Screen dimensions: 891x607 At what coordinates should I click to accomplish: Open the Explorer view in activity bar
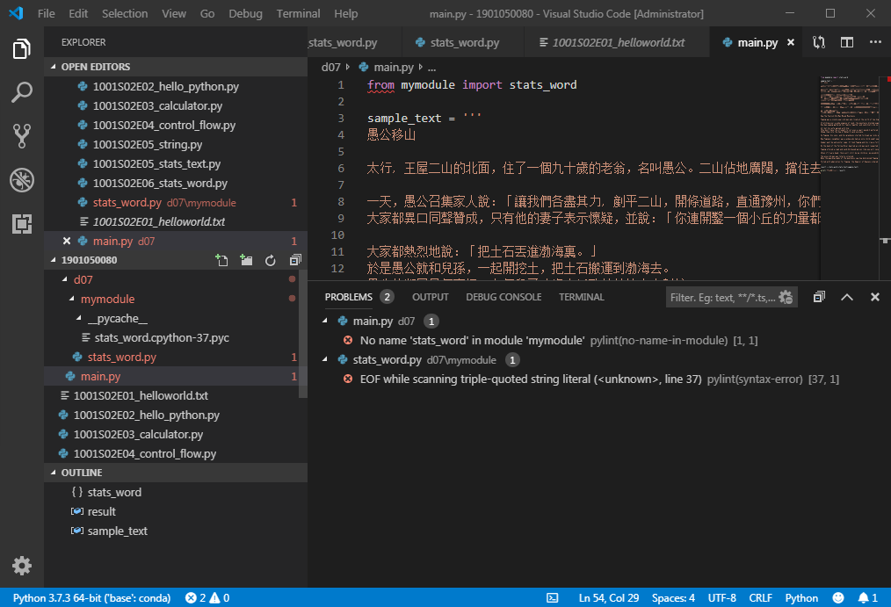[x=22, y=49]
